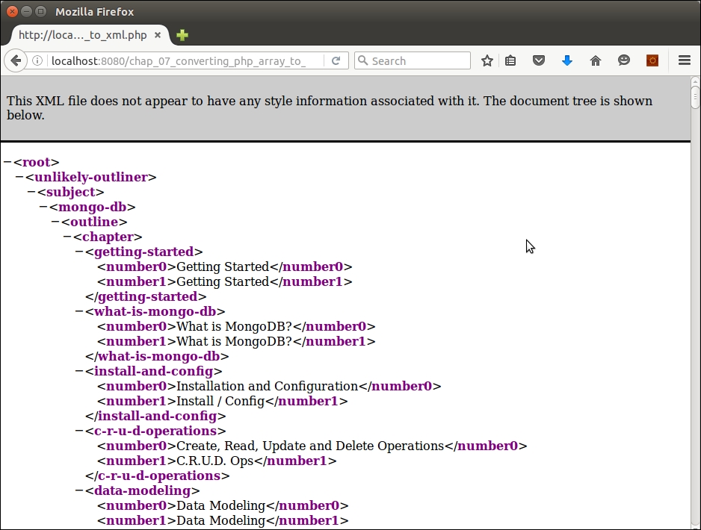701x530 pixels.
Task: Go back with the back arrow button
Action: [16, 60]
